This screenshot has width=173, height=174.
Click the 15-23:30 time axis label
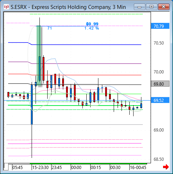click(x=40, y=168)
